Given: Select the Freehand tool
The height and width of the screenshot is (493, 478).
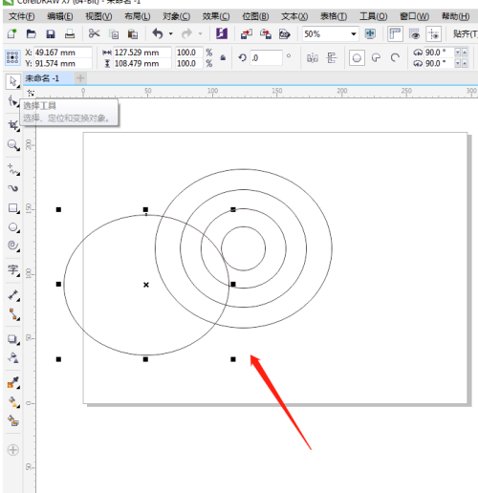Looking at the screenshot, I should click(13, 169).
